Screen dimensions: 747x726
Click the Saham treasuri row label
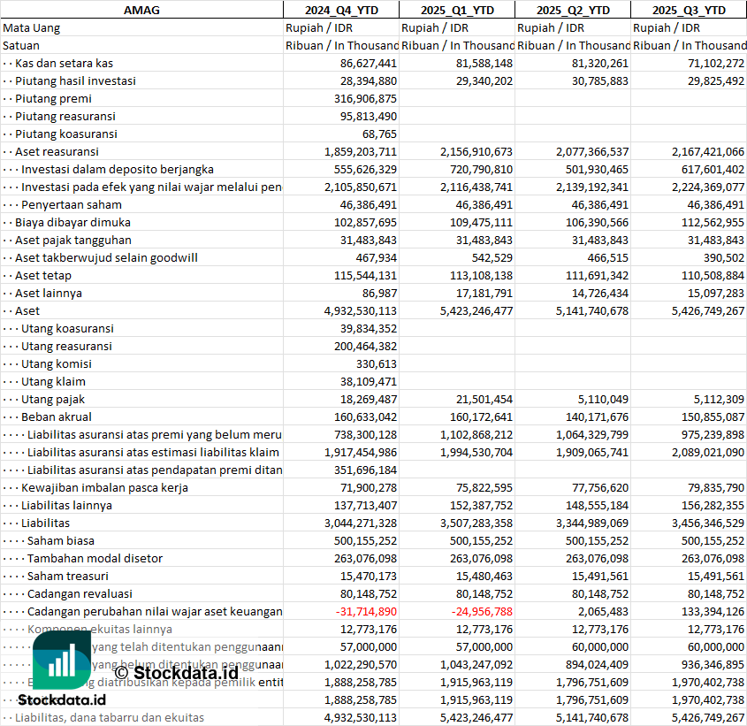pos(67,576)
